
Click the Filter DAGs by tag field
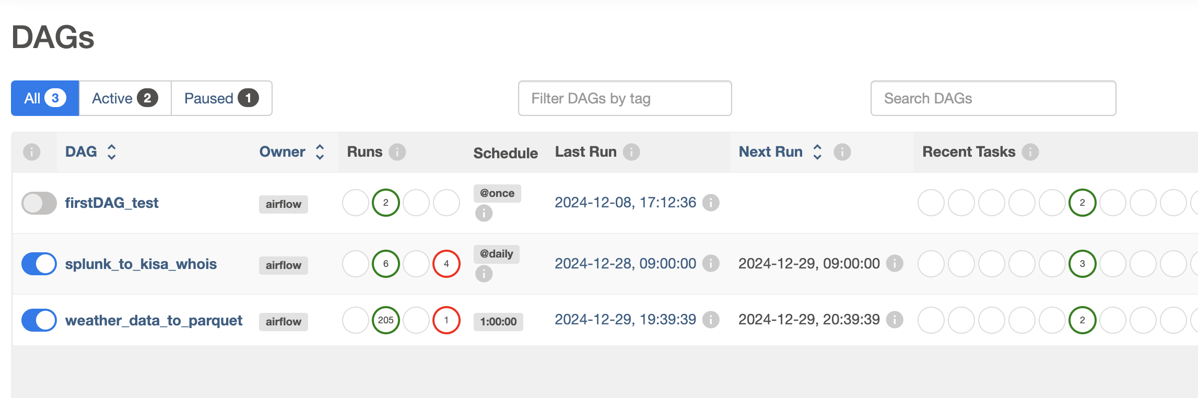point(625,98)
